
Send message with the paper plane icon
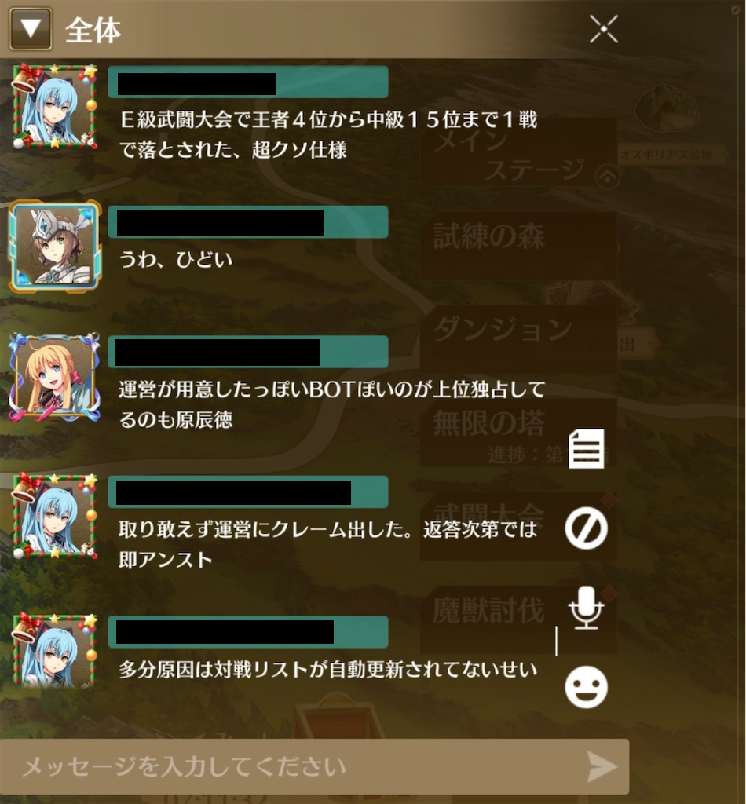[x=602, y=767]
